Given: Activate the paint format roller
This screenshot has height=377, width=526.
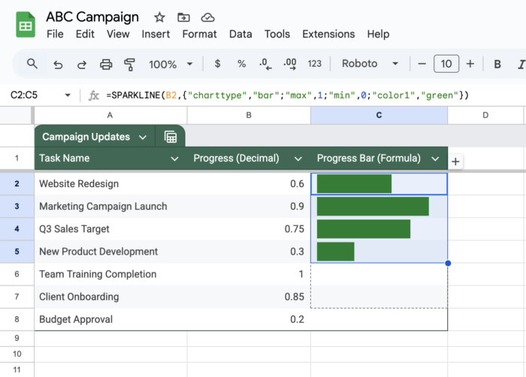Looking at the screenshot, I should pyautogui.click(x=129, y=64).
